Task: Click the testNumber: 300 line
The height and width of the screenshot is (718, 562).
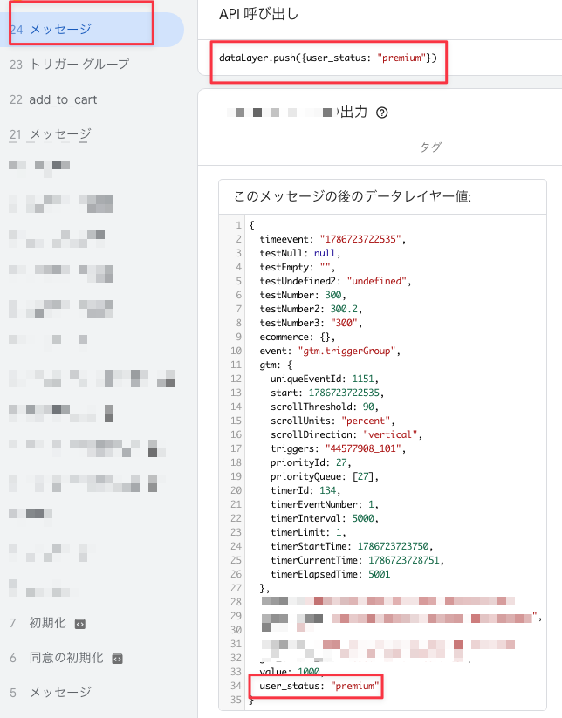Action: (x=303, y=295)
